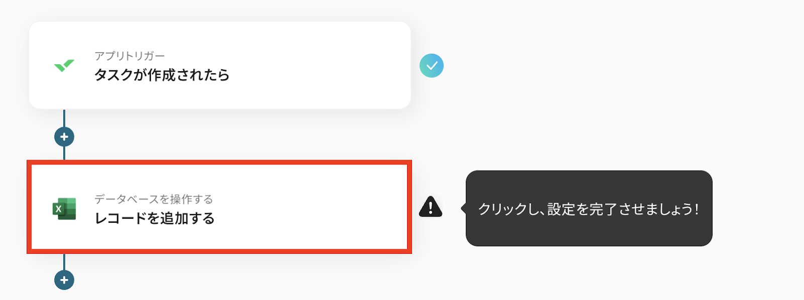This screenshot has height=300, width=804.
Task: Open the タスクが作成されたら trigger title
Action: (162, 75)
